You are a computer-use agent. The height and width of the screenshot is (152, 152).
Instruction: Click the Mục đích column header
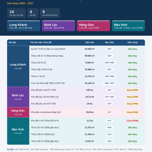(109, 43)
